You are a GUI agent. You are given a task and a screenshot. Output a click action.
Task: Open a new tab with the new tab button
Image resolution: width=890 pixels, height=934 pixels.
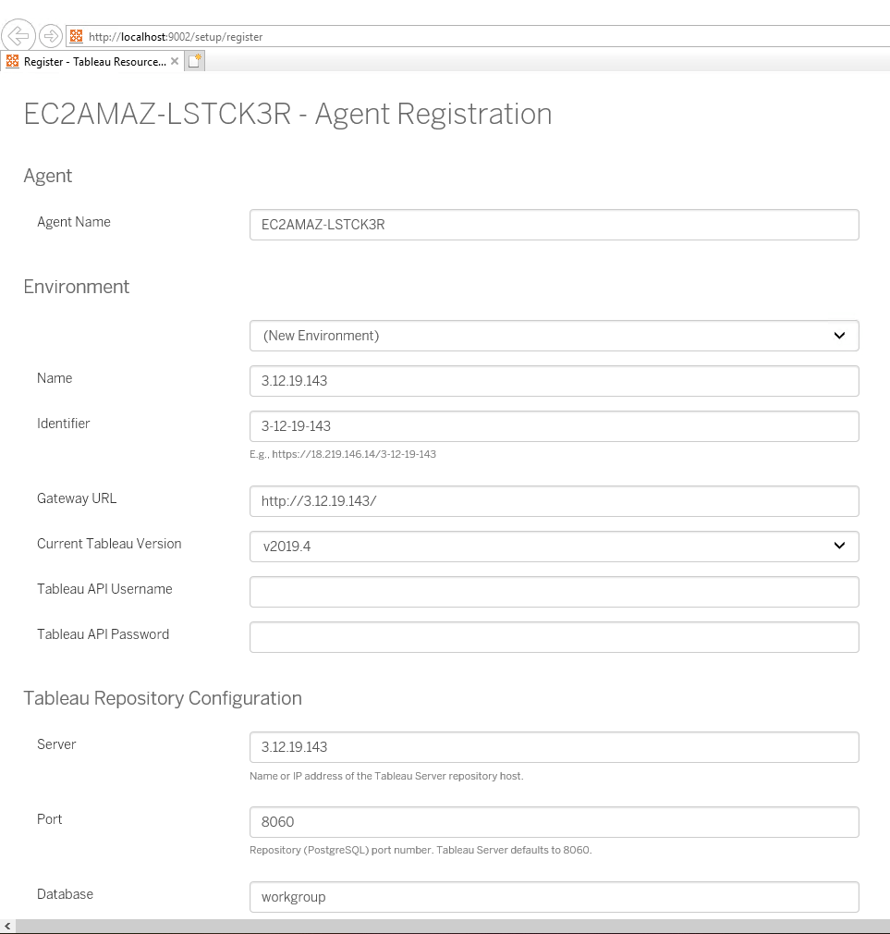tap(194, 62)
